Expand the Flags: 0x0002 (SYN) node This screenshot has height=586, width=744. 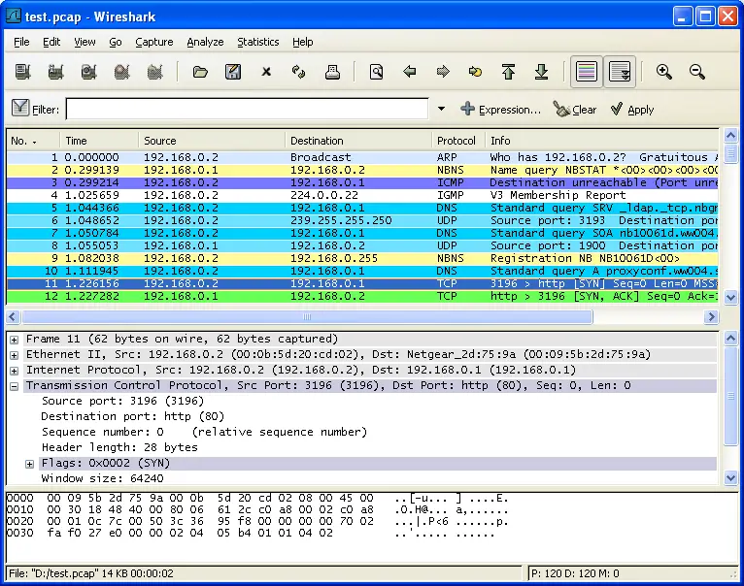[x=30, y=464]
